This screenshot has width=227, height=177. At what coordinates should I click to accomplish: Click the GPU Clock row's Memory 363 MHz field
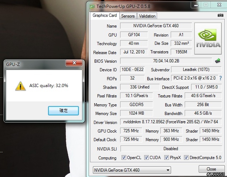pyautogui.click(x=171, y=131)
